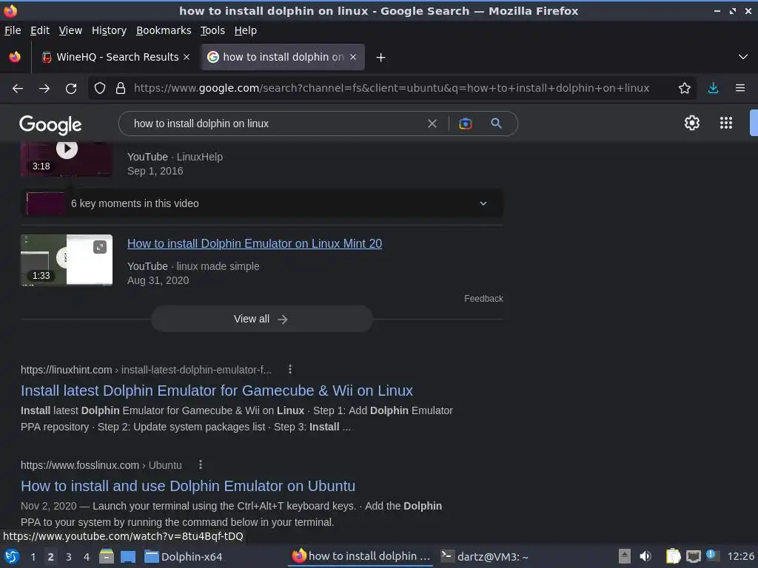Select the how to install dolphin tab
Screen dimensions: 758x568
pyautogui.click(x=283, y=57)
